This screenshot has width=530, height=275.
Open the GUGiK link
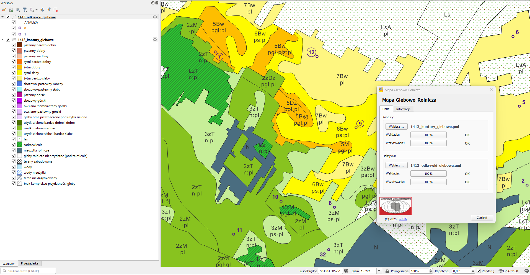(x=402, y=219)
